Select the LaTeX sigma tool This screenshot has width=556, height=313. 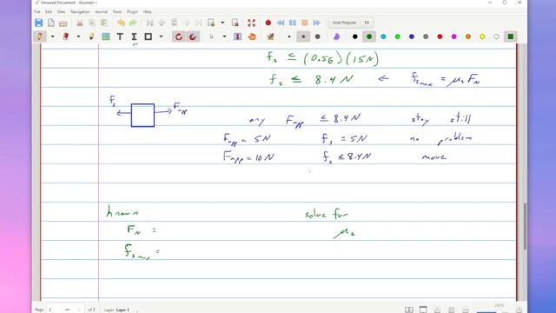[134, 37]
